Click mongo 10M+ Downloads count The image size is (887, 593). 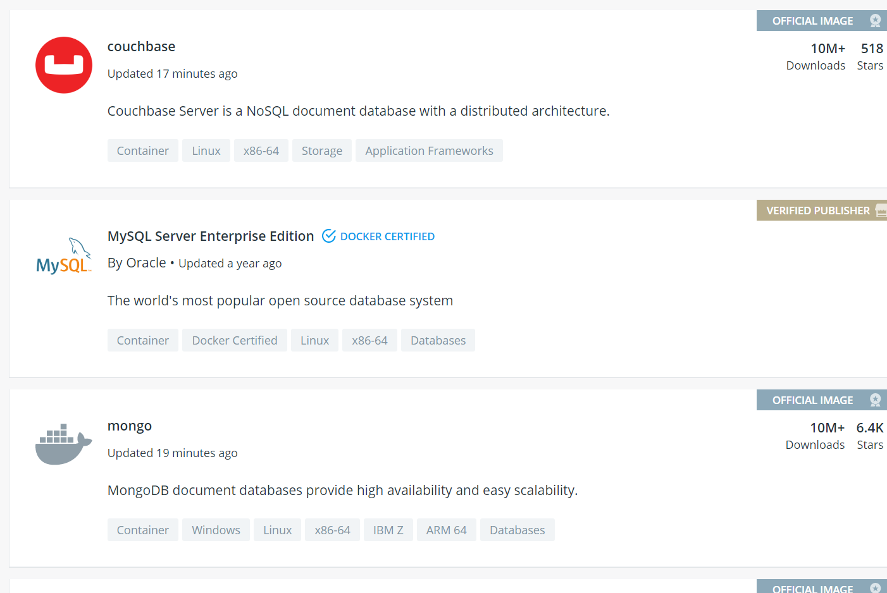[816, 436]
